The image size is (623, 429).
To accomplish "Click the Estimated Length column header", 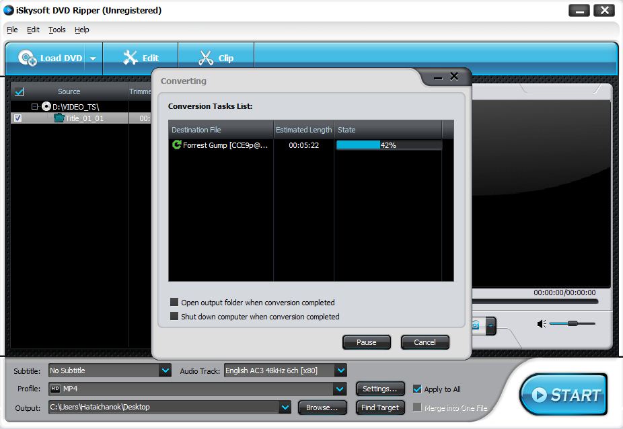I will [x=303, y=130].
